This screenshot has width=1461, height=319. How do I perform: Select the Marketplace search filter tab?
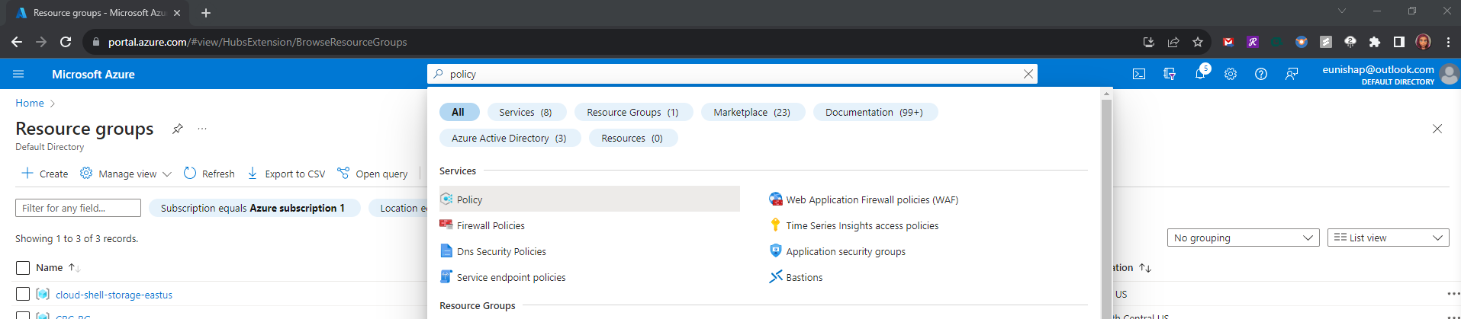point(751,112)
